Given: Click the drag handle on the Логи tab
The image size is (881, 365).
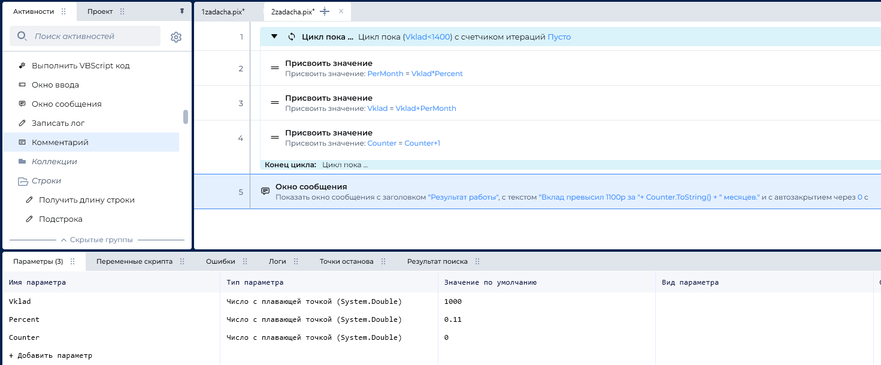Looking at the screenshot, I should point(296,261).
